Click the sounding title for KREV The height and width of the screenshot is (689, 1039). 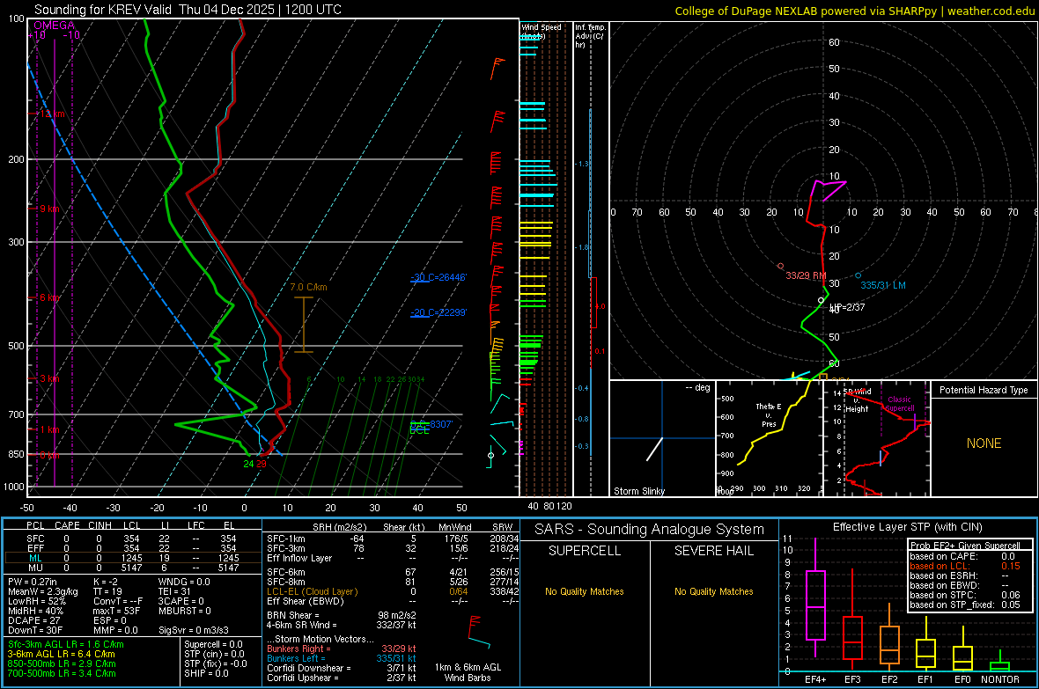[x=188, y=10]
